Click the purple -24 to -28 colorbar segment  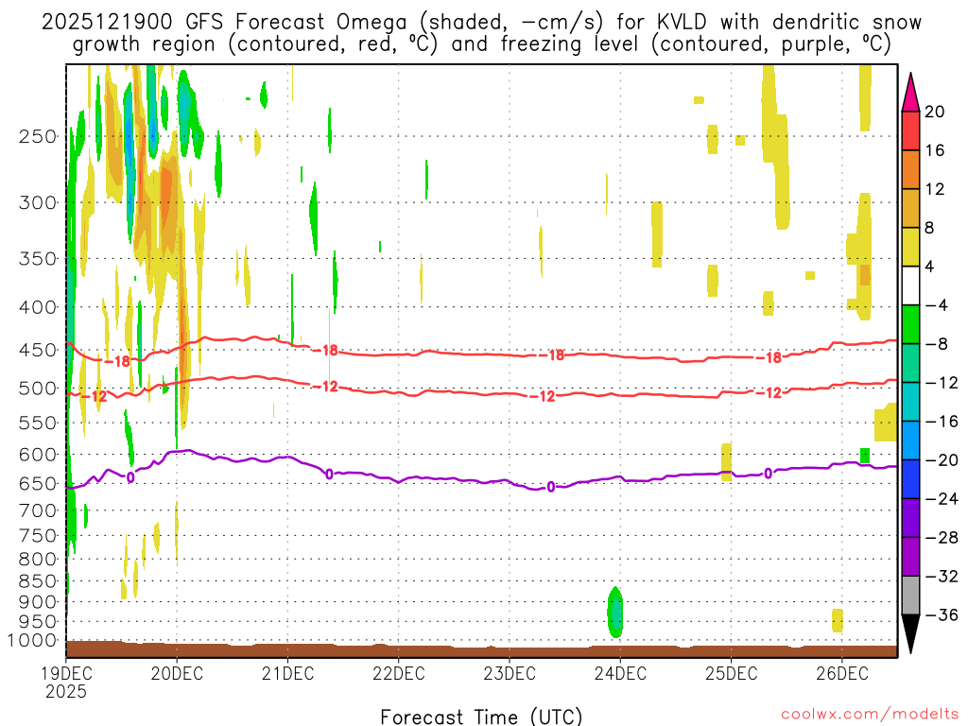[x=910, y=518]
